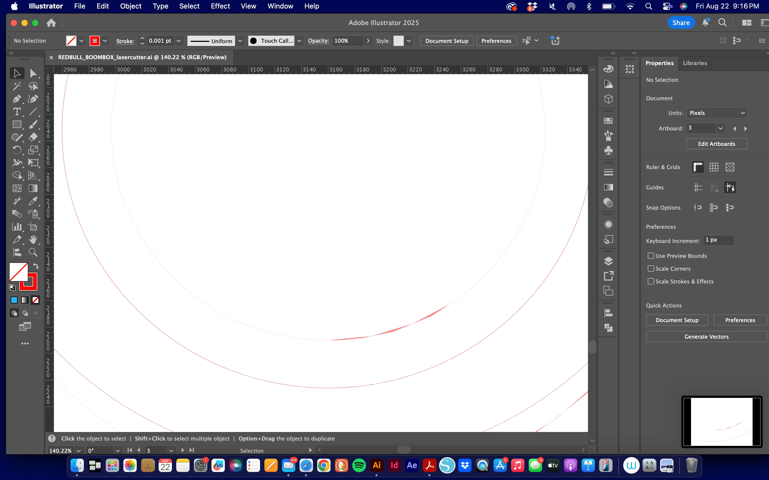This screenshot has width=769, height=480.
Task: Open the Units dropdown showing Pixels
Action: (x=717, y=113)
